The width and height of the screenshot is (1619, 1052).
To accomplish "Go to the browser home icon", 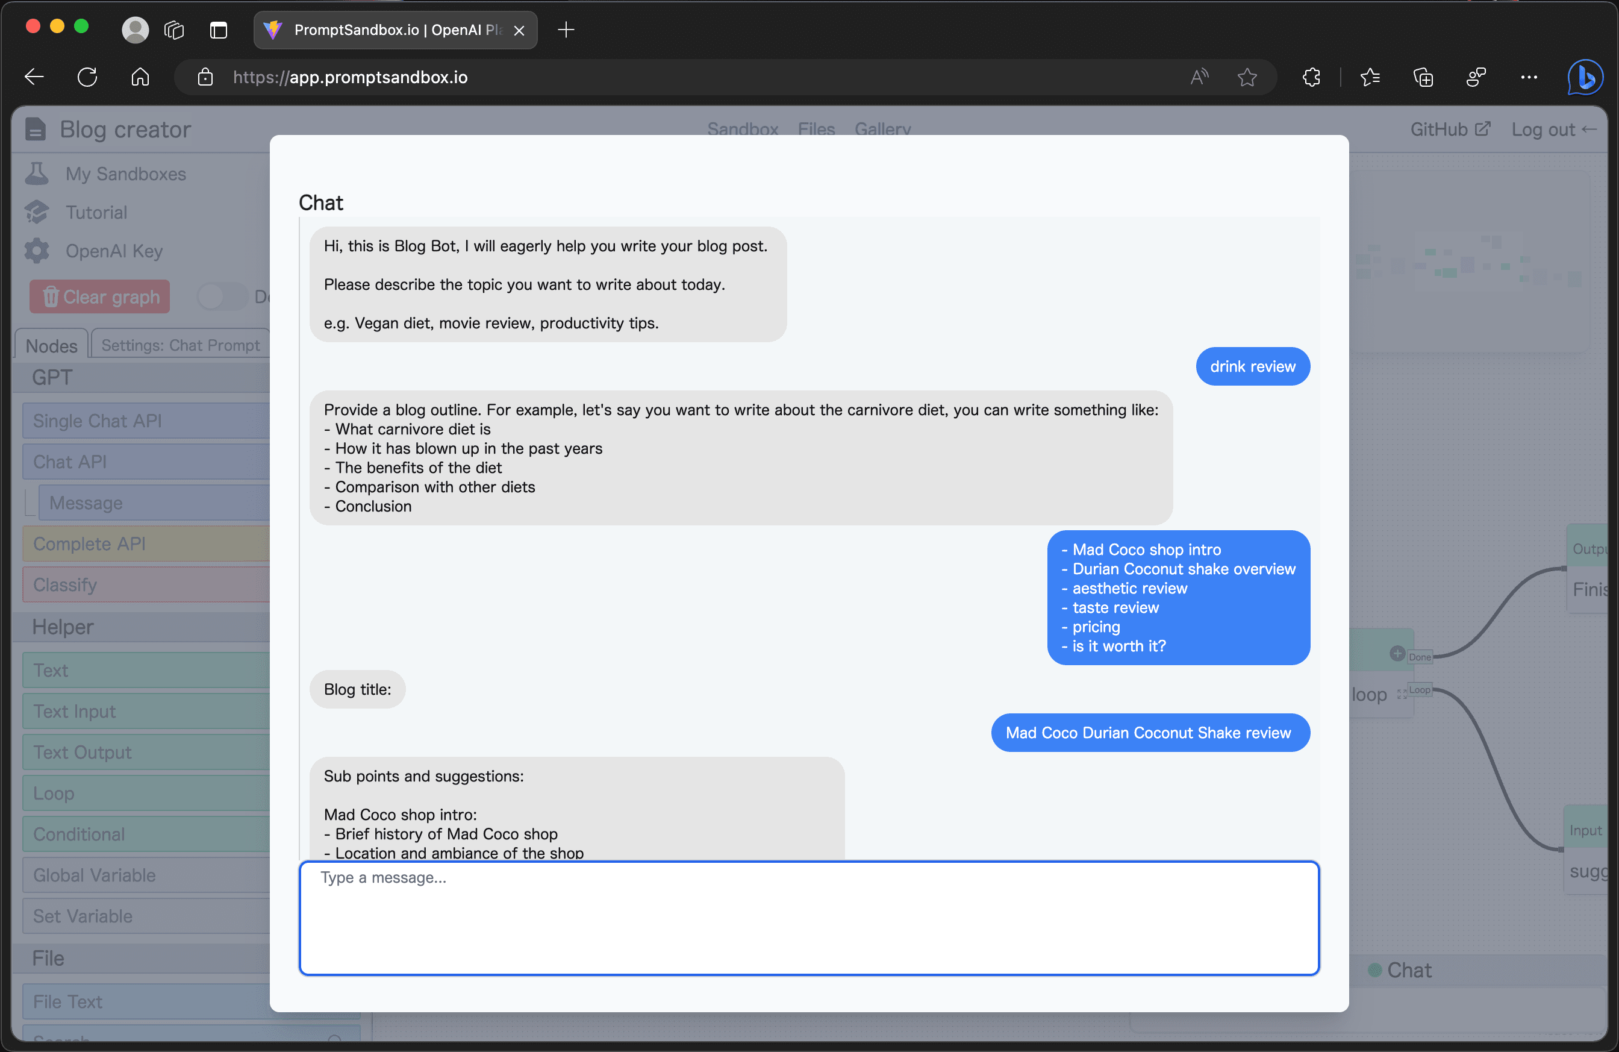I will 140,77.
